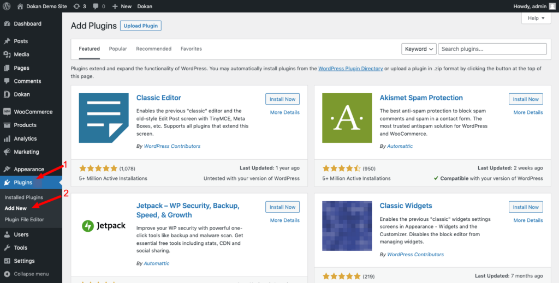Click the Users icon in the sidebar
The image size is (559, 283).
coord(7,234)
